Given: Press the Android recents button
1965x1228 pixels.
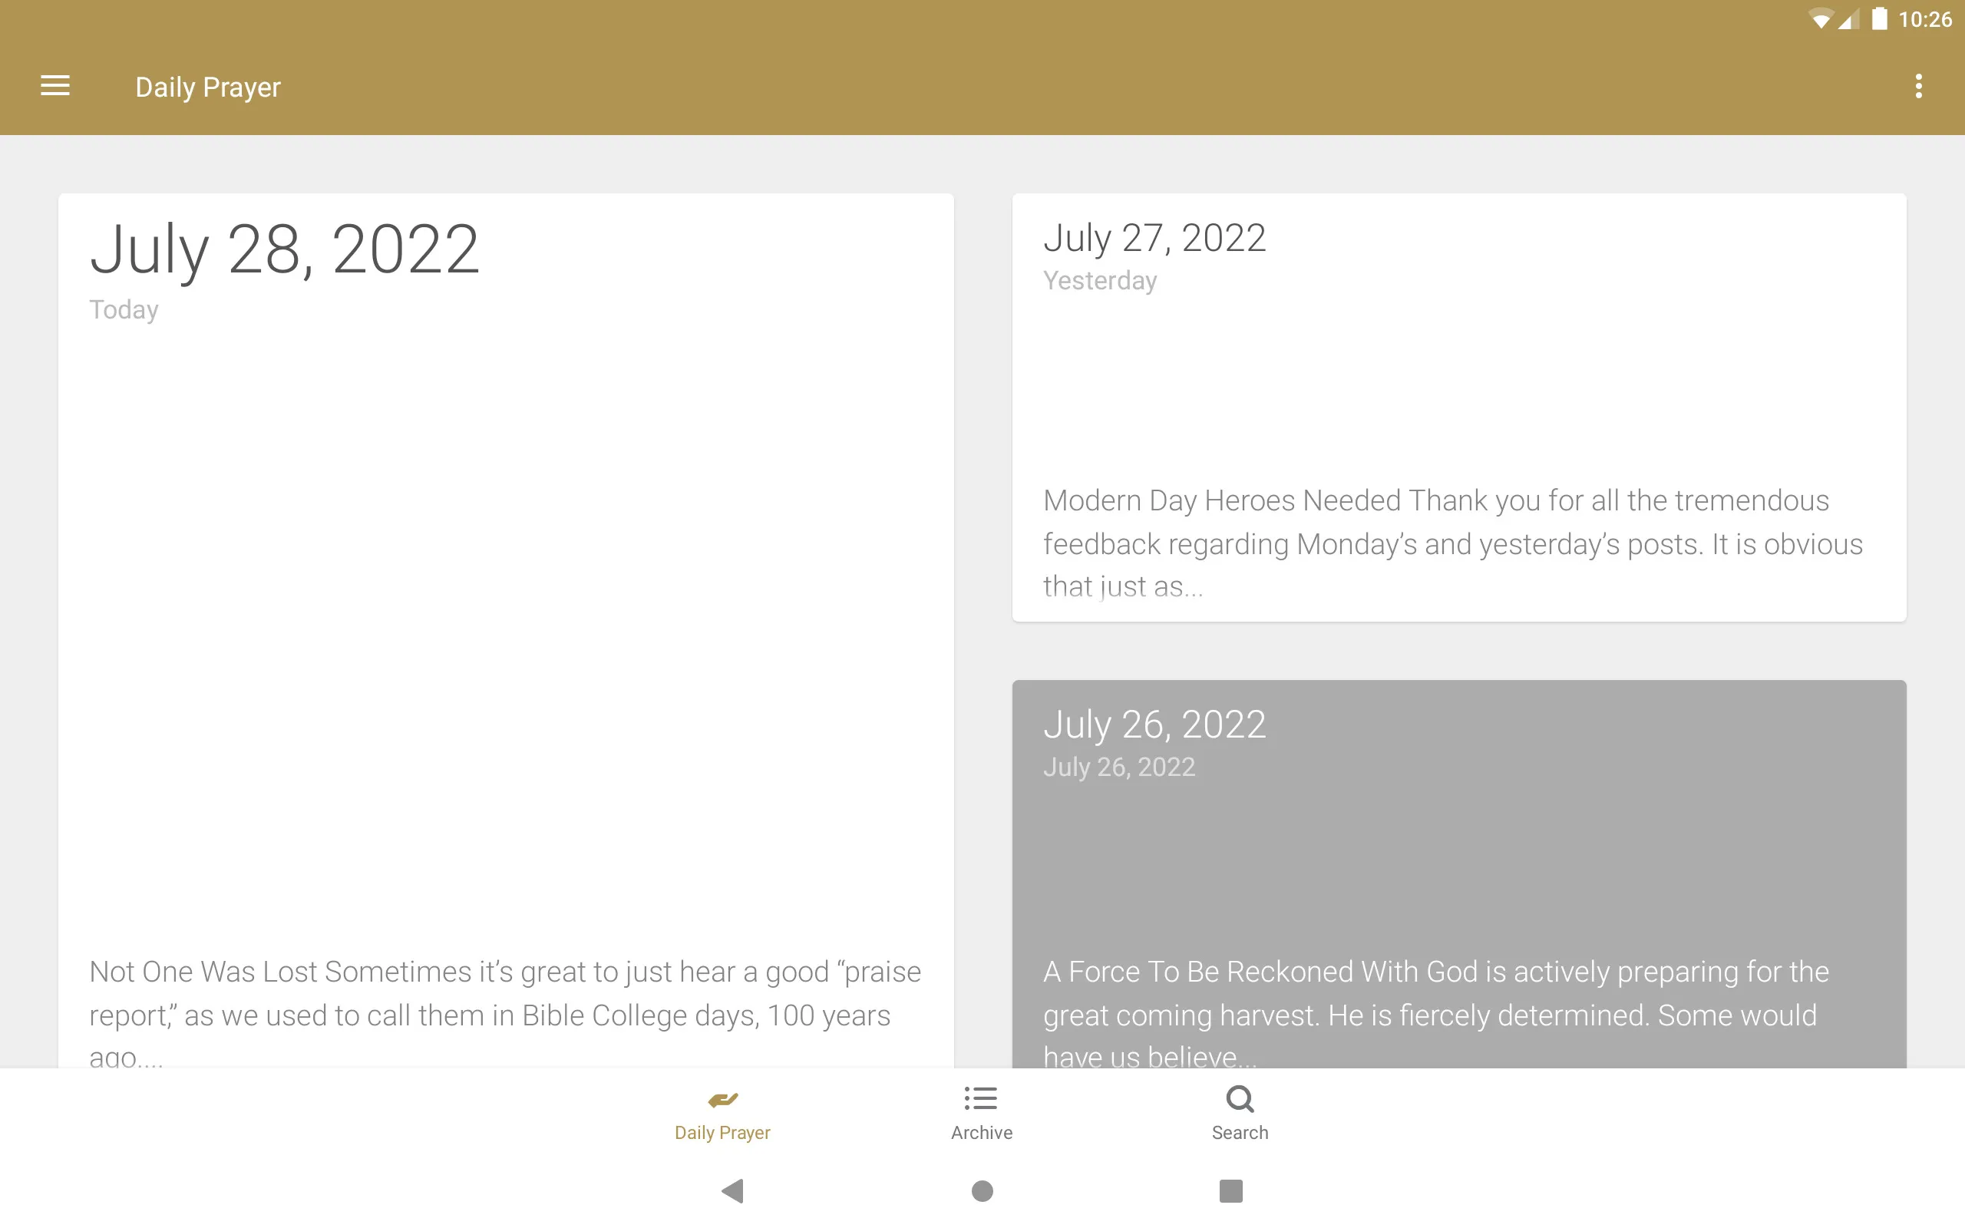Looking at the screenshot, I should click(1228, 1190).
